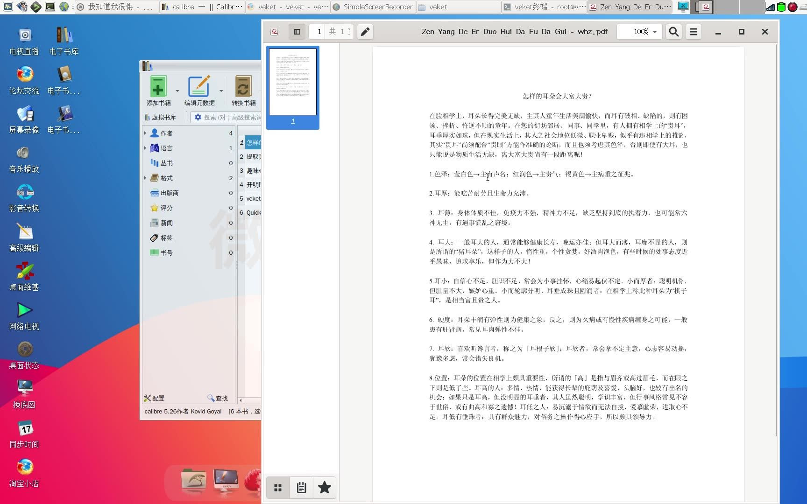Switch to calibre taskbar window

point(202,7)
